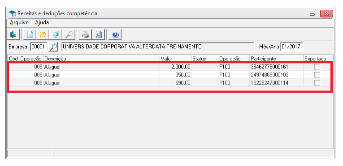Click the company name field UNIVERSIDADE CORPORATIVA
This screenshot has width=343, height=166.
click(158, 47)
